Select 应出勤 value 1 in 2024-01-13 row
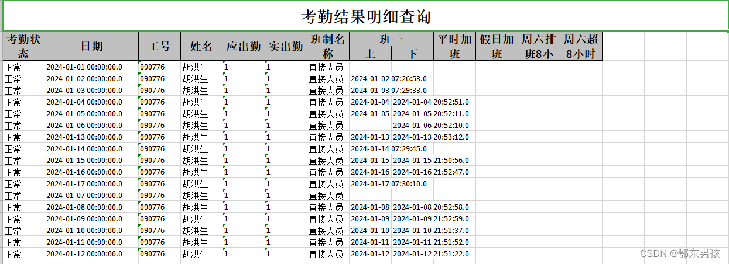The image size is (729, 264). (244, 137)
